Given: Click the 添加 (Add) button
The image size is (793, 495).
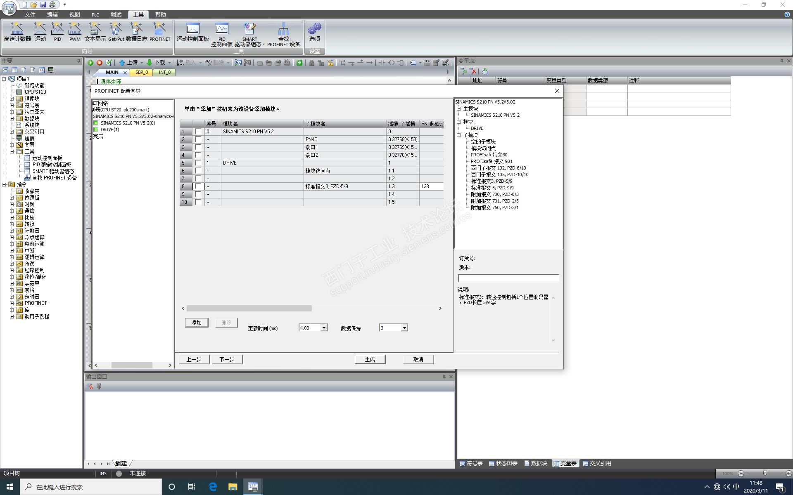Looking at the screenshot, I should tap(196, 323).
